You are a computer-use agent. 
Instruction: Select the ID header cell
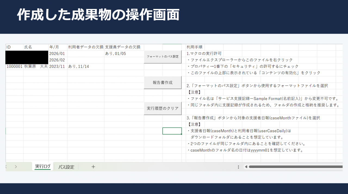point(14,47)
